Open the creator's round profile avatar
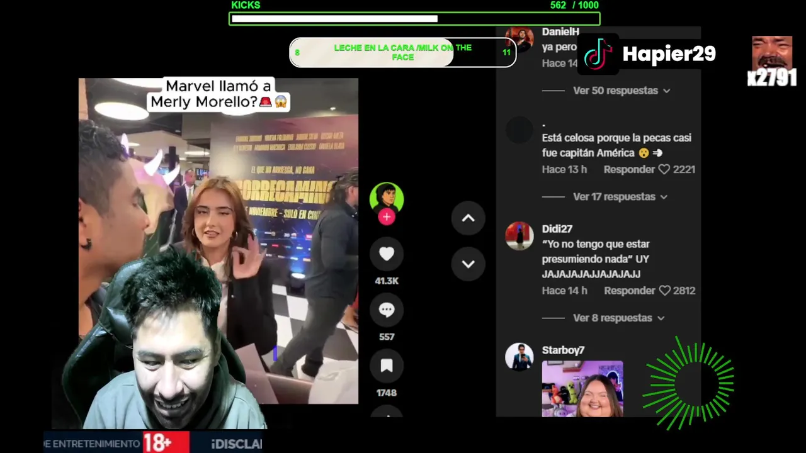806x453 pixels. click(x=387, y=198)
